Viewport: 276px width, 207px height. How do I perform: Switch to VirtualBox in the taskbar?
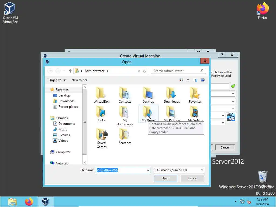tap(46, 202)
